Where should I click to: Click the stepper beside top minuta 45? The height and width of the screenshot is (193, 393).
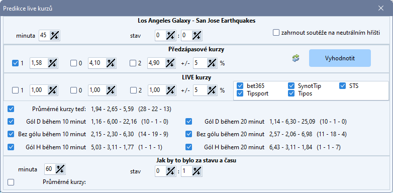54,35
